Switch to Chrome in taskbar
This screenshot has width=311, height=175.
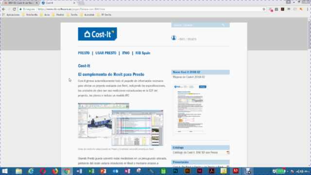pos(67,171)
